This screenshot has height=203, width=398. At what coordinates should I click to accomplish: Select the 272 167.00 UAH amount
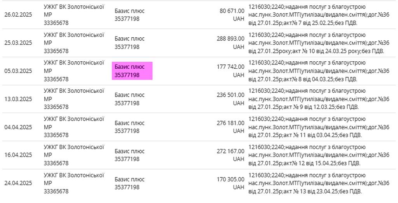tap(230, 155)
